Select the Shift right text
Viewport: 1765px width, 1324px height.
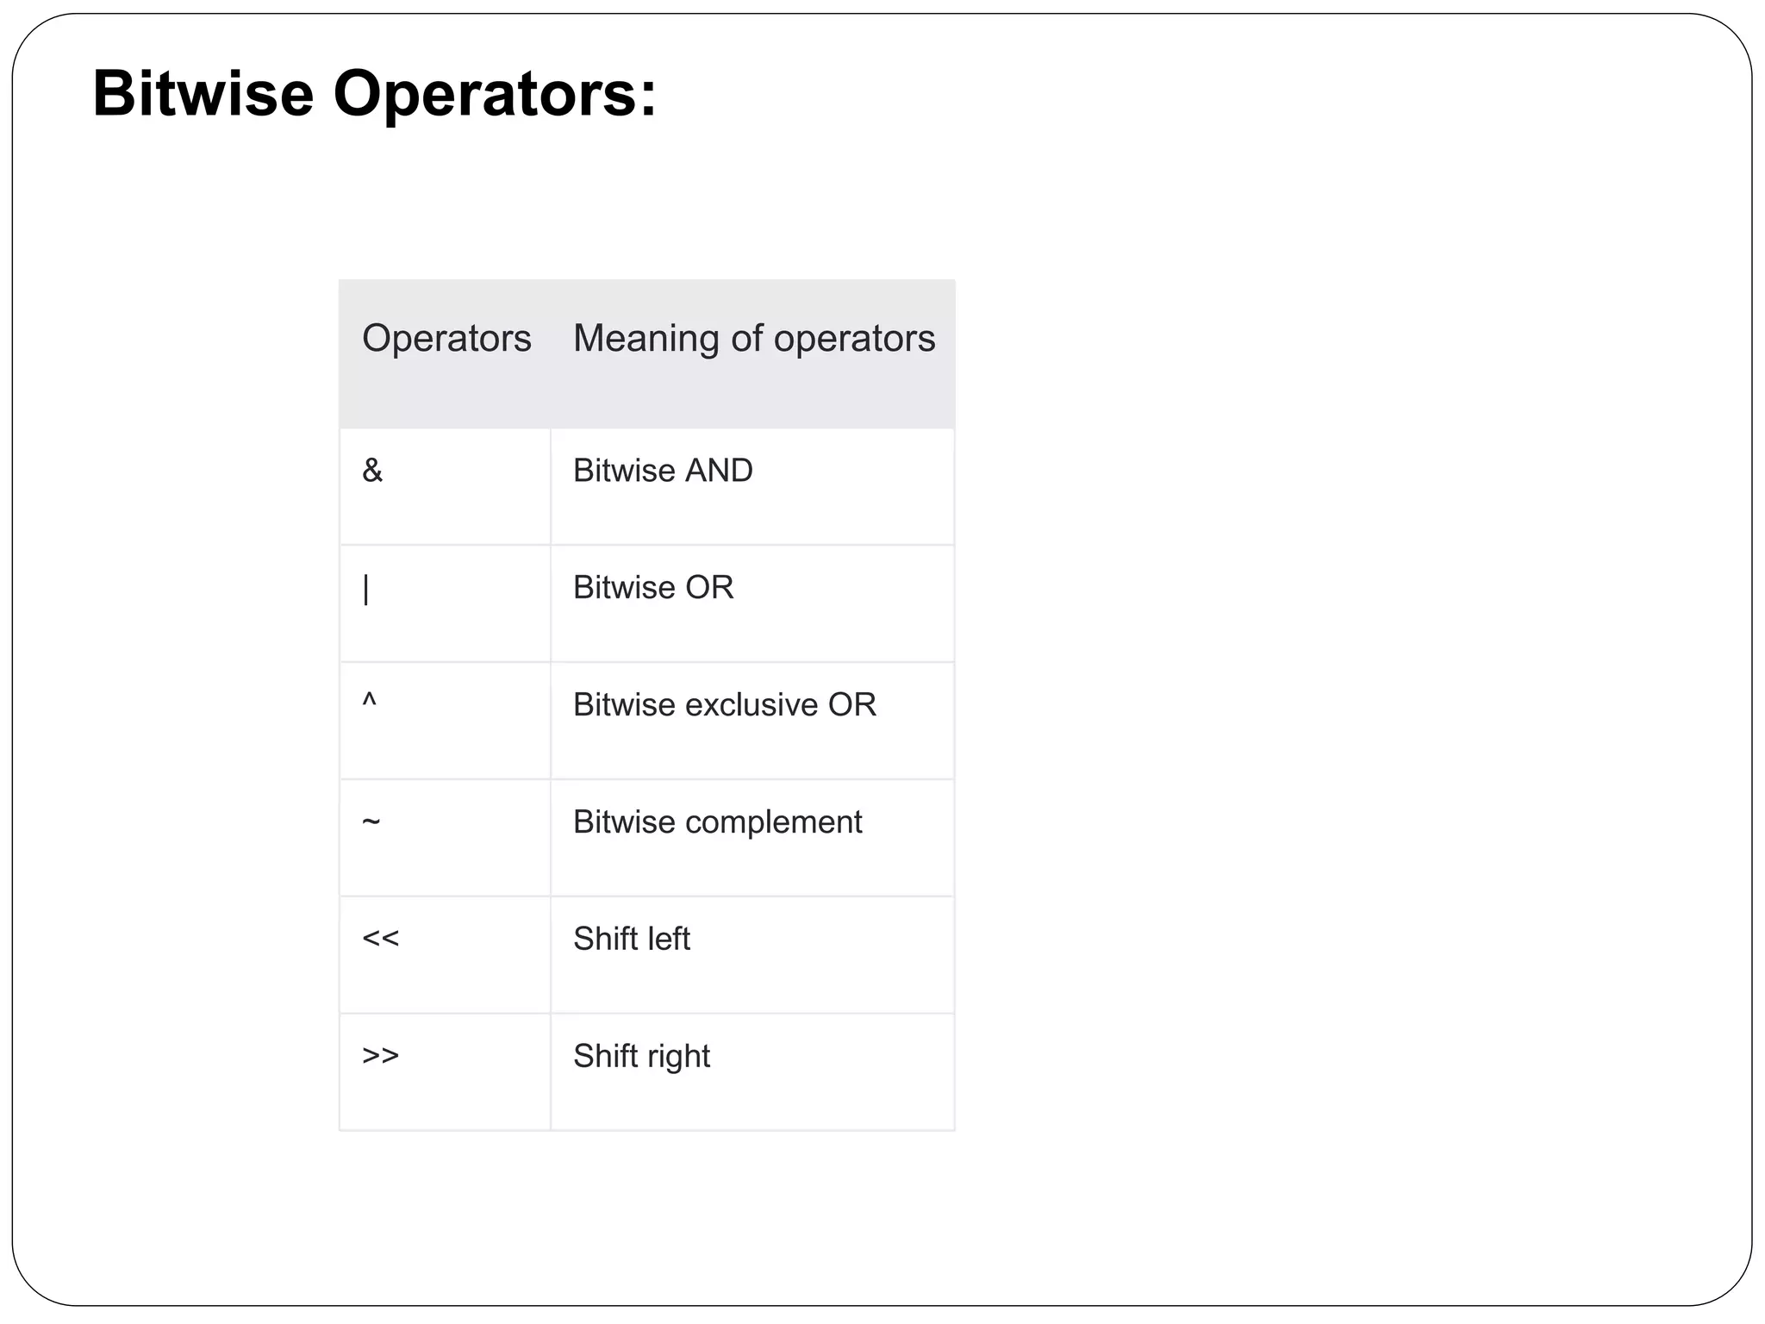coord(641,1057)
